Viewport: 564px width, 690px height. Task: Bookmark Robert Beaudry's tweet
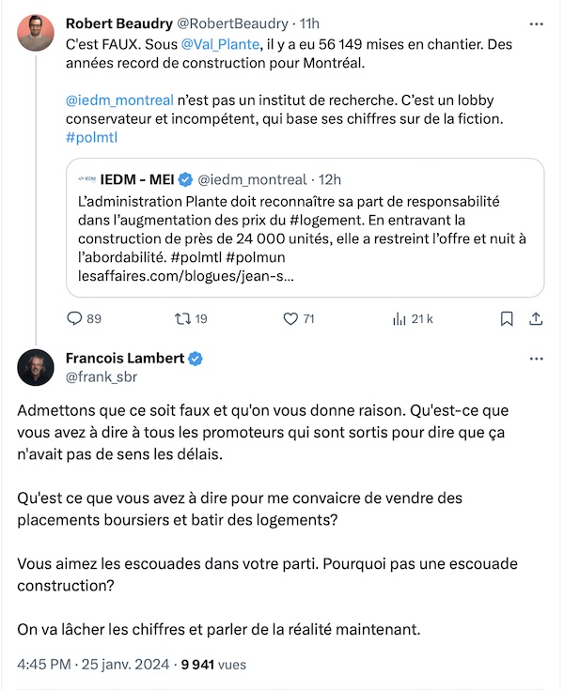507,318
